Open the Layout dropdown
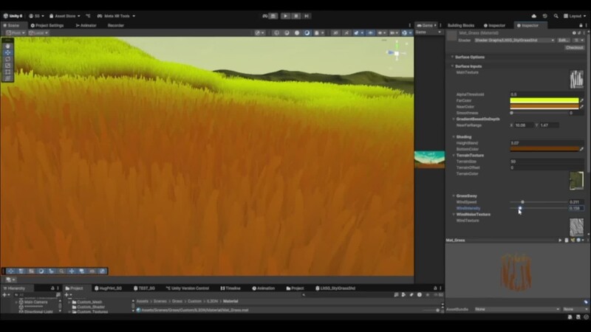This screenshot has height=332, width=591. (575, 15)
